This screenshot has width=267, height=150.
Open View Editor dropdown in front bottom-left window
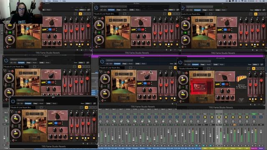[88, 103]
